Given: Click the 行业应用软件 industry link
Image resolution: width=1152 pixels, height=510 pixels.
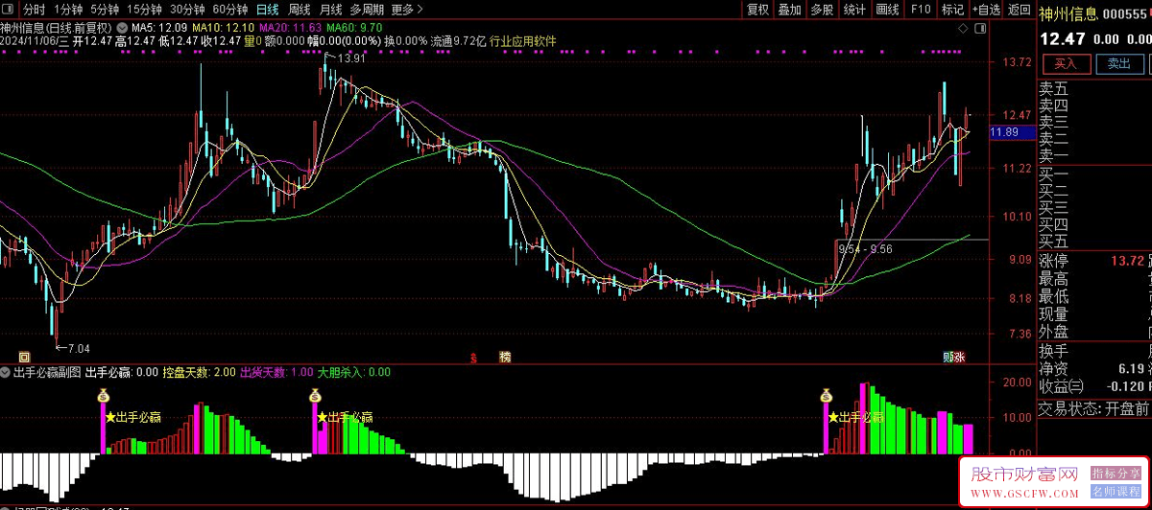Looking at the screenshot, I should point(523,41).
